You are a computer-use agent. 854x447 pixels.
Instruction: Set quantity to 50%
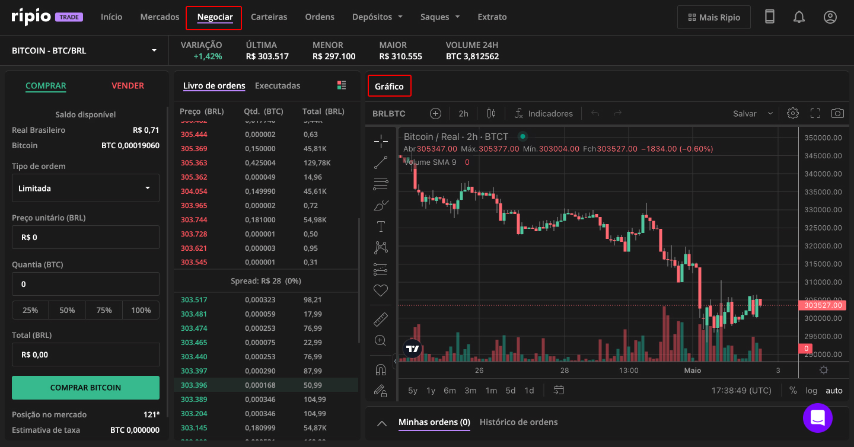(x=67, y=310)
